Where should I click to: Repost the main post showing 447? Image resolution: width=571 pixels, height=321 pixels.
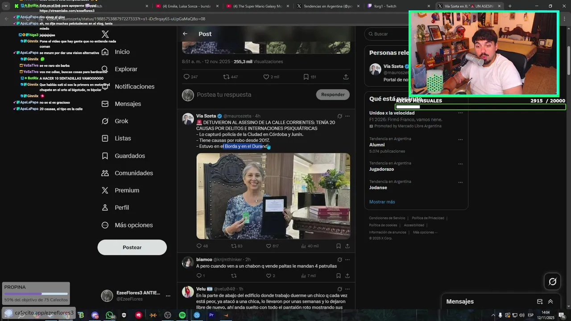coord(226,77)
